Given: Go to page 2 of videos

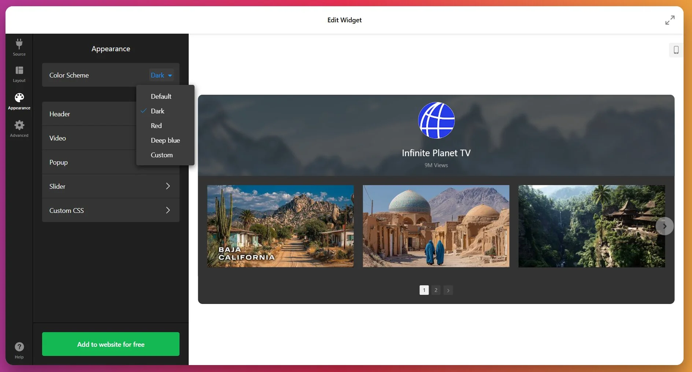Looking at the screenshot, I should coord(436,290).
